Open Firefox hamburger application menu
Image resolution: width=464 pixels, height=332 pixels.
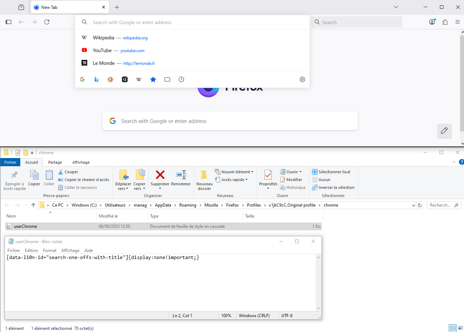pyautogui.click(x=458, y=22)
